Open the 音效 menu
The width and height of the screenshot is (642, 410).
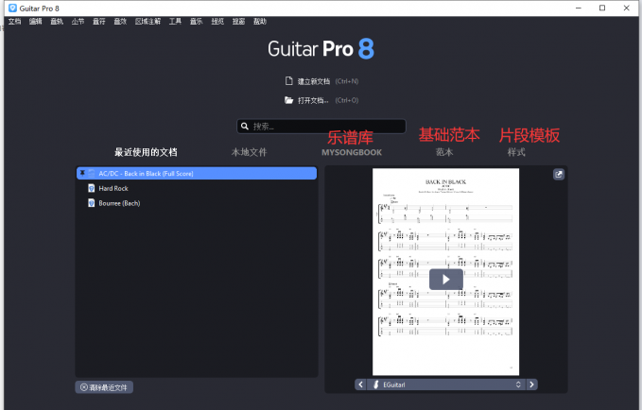[120, 22]
